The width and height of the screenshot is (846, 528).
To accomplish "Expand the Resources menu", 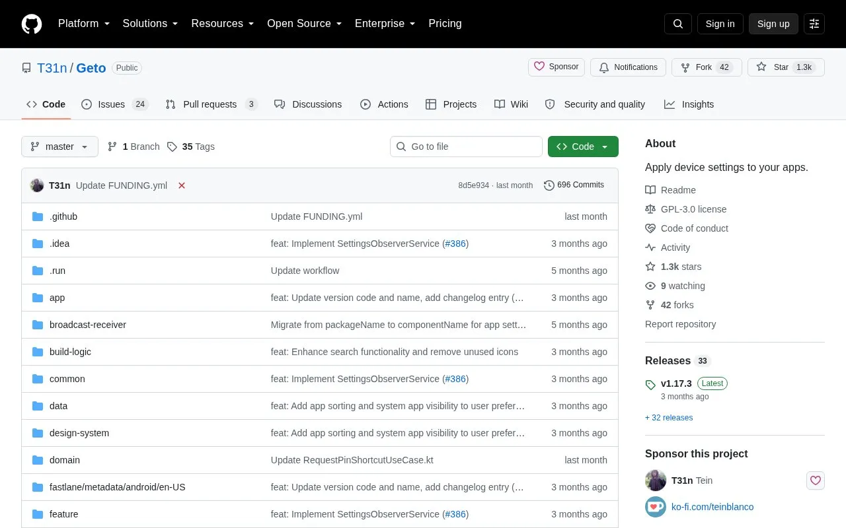I will pyautogui.click(x=223, y=24).
